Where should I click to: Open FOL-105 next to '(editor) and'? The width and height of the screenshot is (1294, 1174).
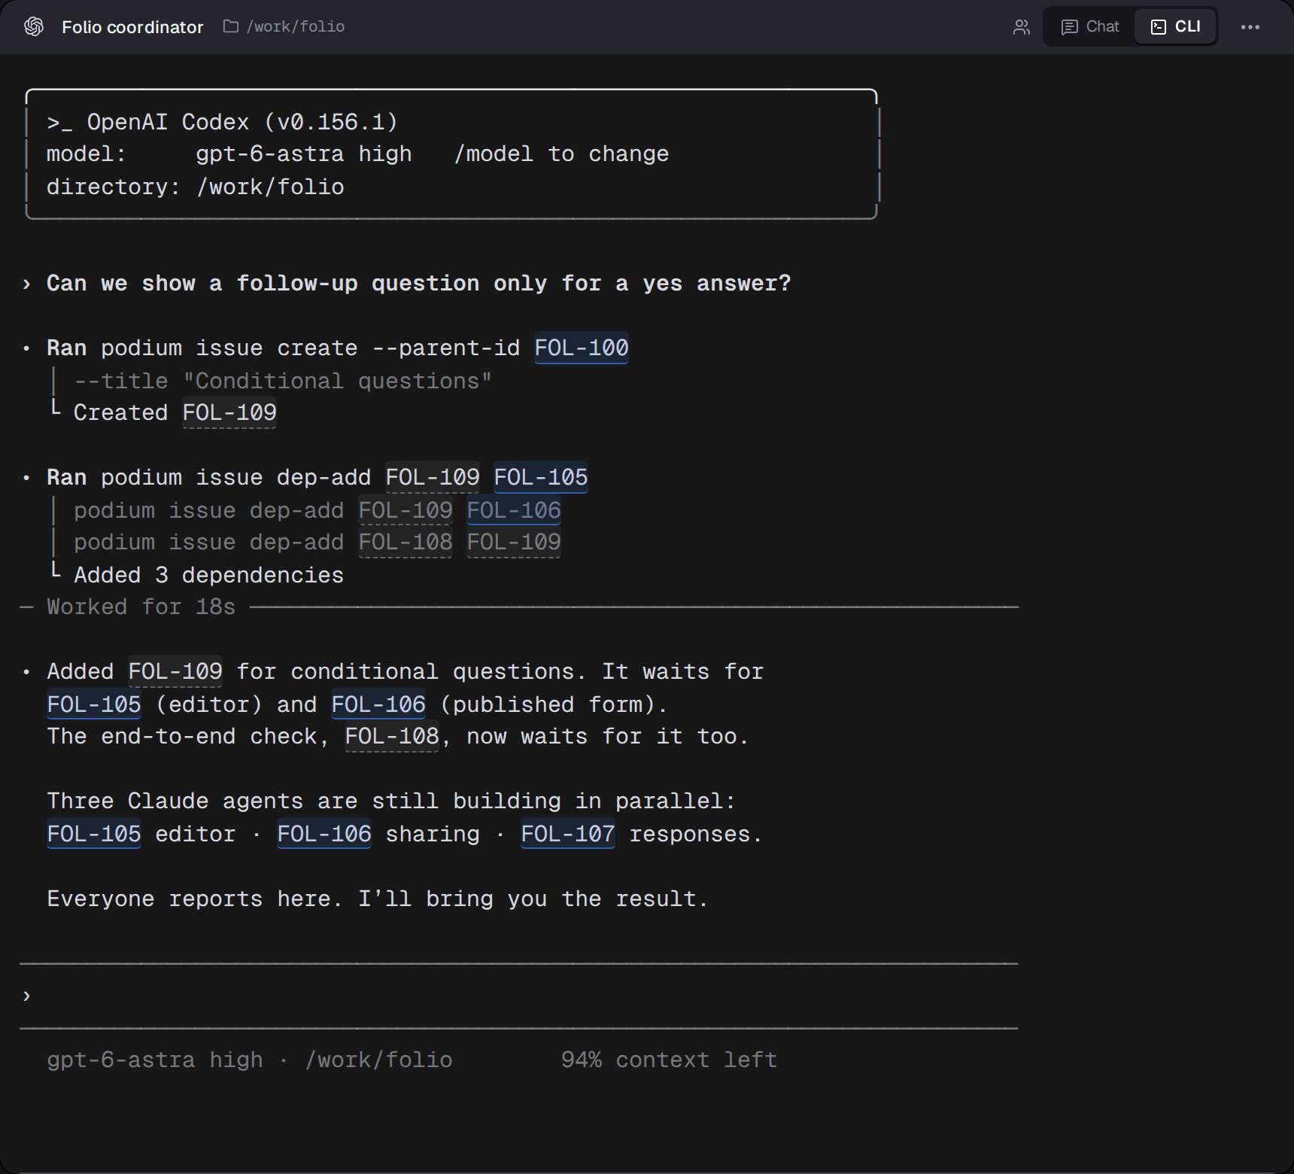[94, 704]
